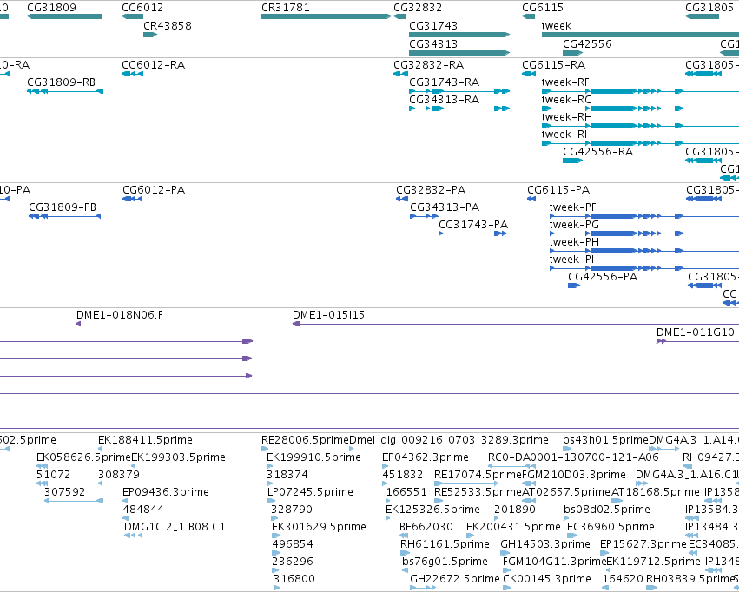This screenshot has width=739, height=592.
Task: Select the tweek gene bar
Action: click(x=641, y=35)
